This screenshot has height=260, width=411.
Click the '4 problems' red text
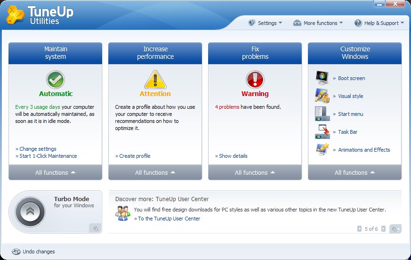227,107
